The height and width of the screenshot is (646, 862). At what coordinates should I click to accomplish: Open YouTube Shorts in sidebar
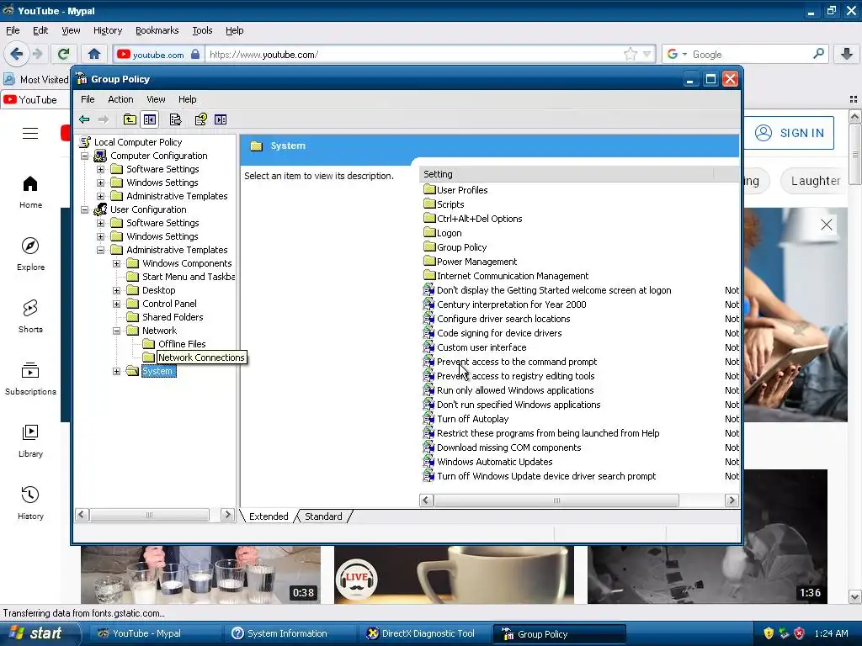(x=30, y=316)
